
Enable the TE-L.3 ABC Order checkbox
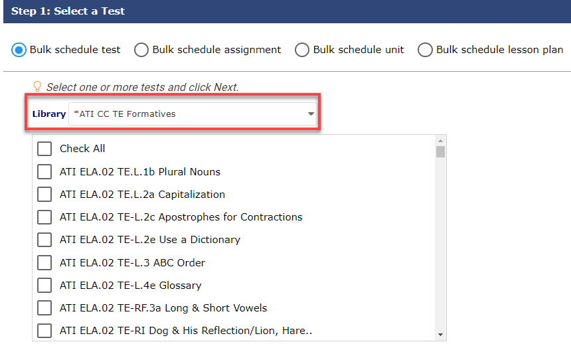click(x=44, y=263)
